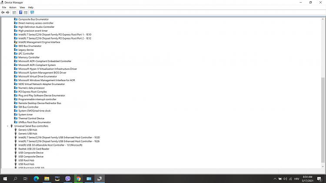Select PCI Express Root Port 2 - 1E12
Viewport: 326px width, 183px height.
(55, 38)
